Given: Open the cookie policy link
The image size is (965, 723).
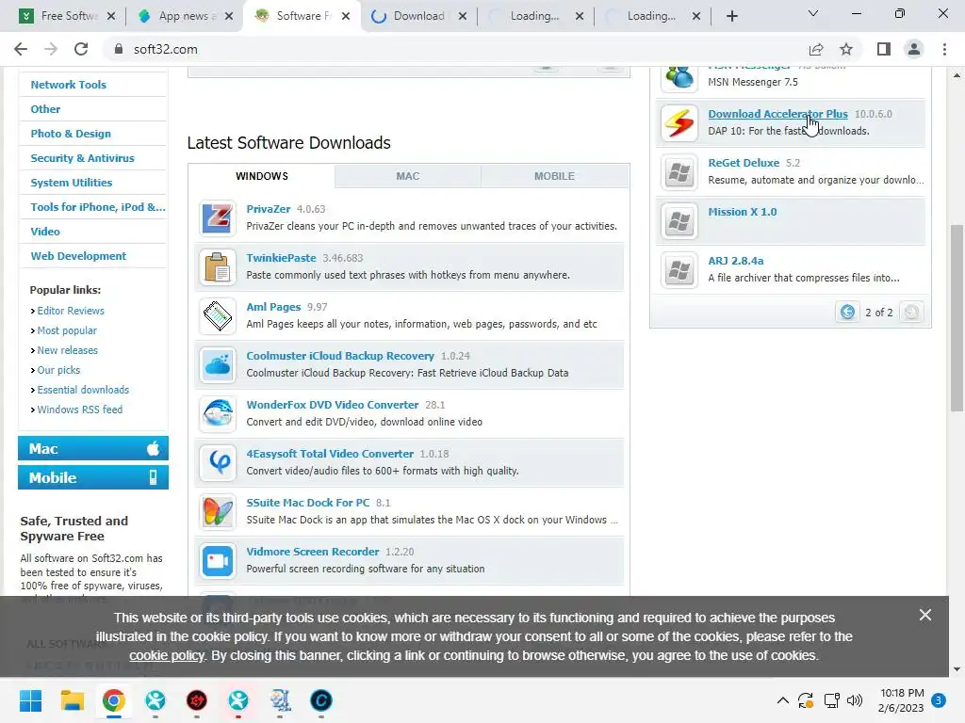Looking at the screenshot, I should 167,655.
